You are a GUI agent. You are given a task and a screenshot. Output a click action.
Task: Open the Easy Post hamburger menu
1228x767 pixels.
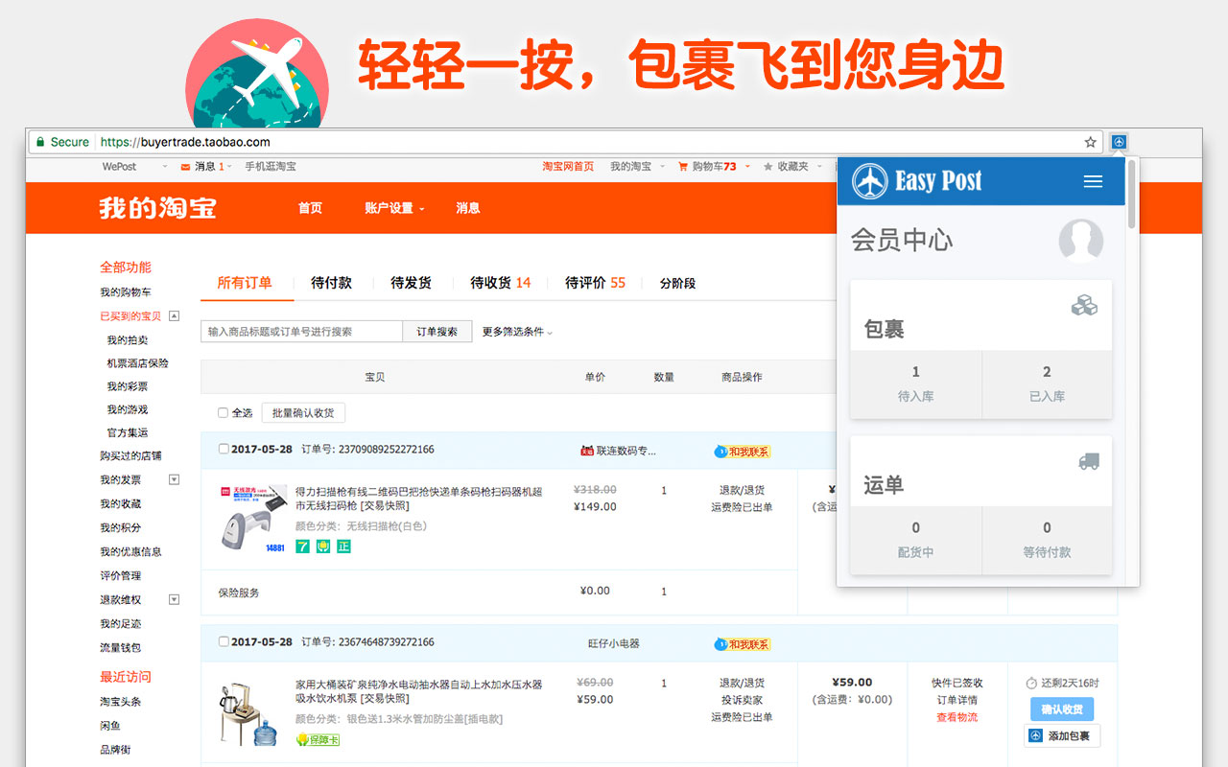point(1093,181)
